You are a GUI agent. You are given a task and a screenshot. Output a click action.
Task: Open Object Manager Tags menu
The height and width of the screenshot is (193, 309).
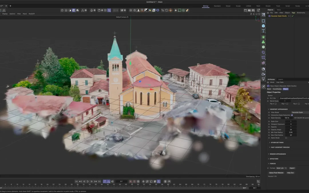pos(293,13)
